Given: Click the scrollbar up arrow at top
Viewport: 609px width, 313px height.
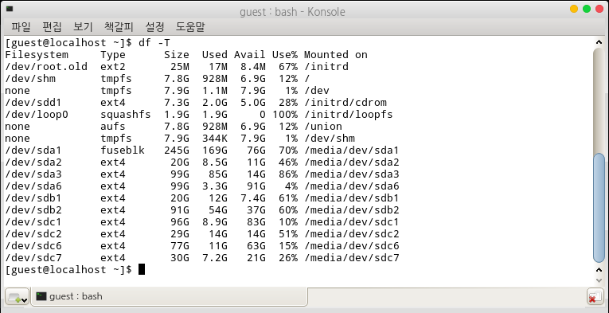Looking at the screenshot, I should [x=599, y=43].
